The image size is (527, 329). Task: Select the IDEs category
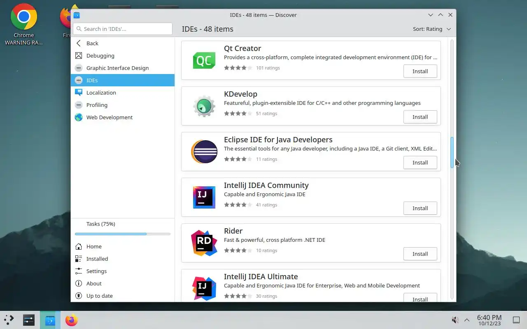[123, 80]
